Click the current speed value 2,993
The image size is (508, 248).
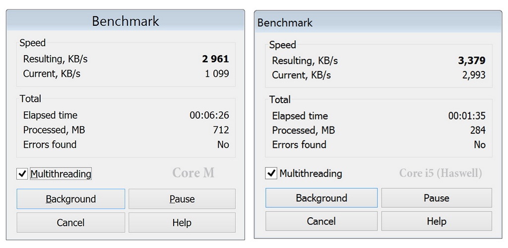pos(473,75)
